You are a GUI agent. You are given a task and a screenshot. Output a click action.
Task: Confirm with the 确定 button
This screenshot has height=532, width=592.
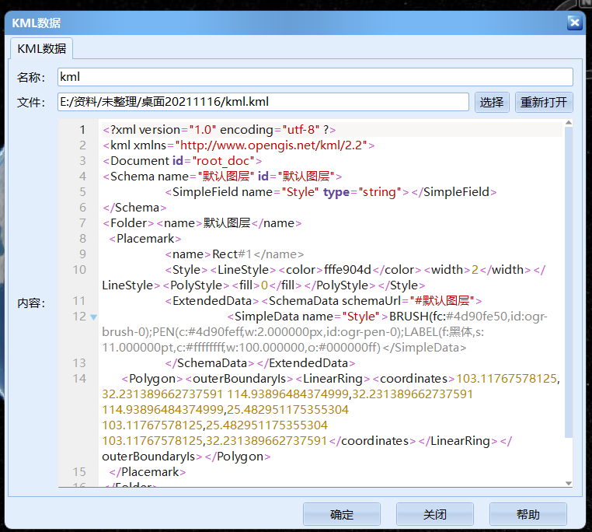[x=341, y=514]
